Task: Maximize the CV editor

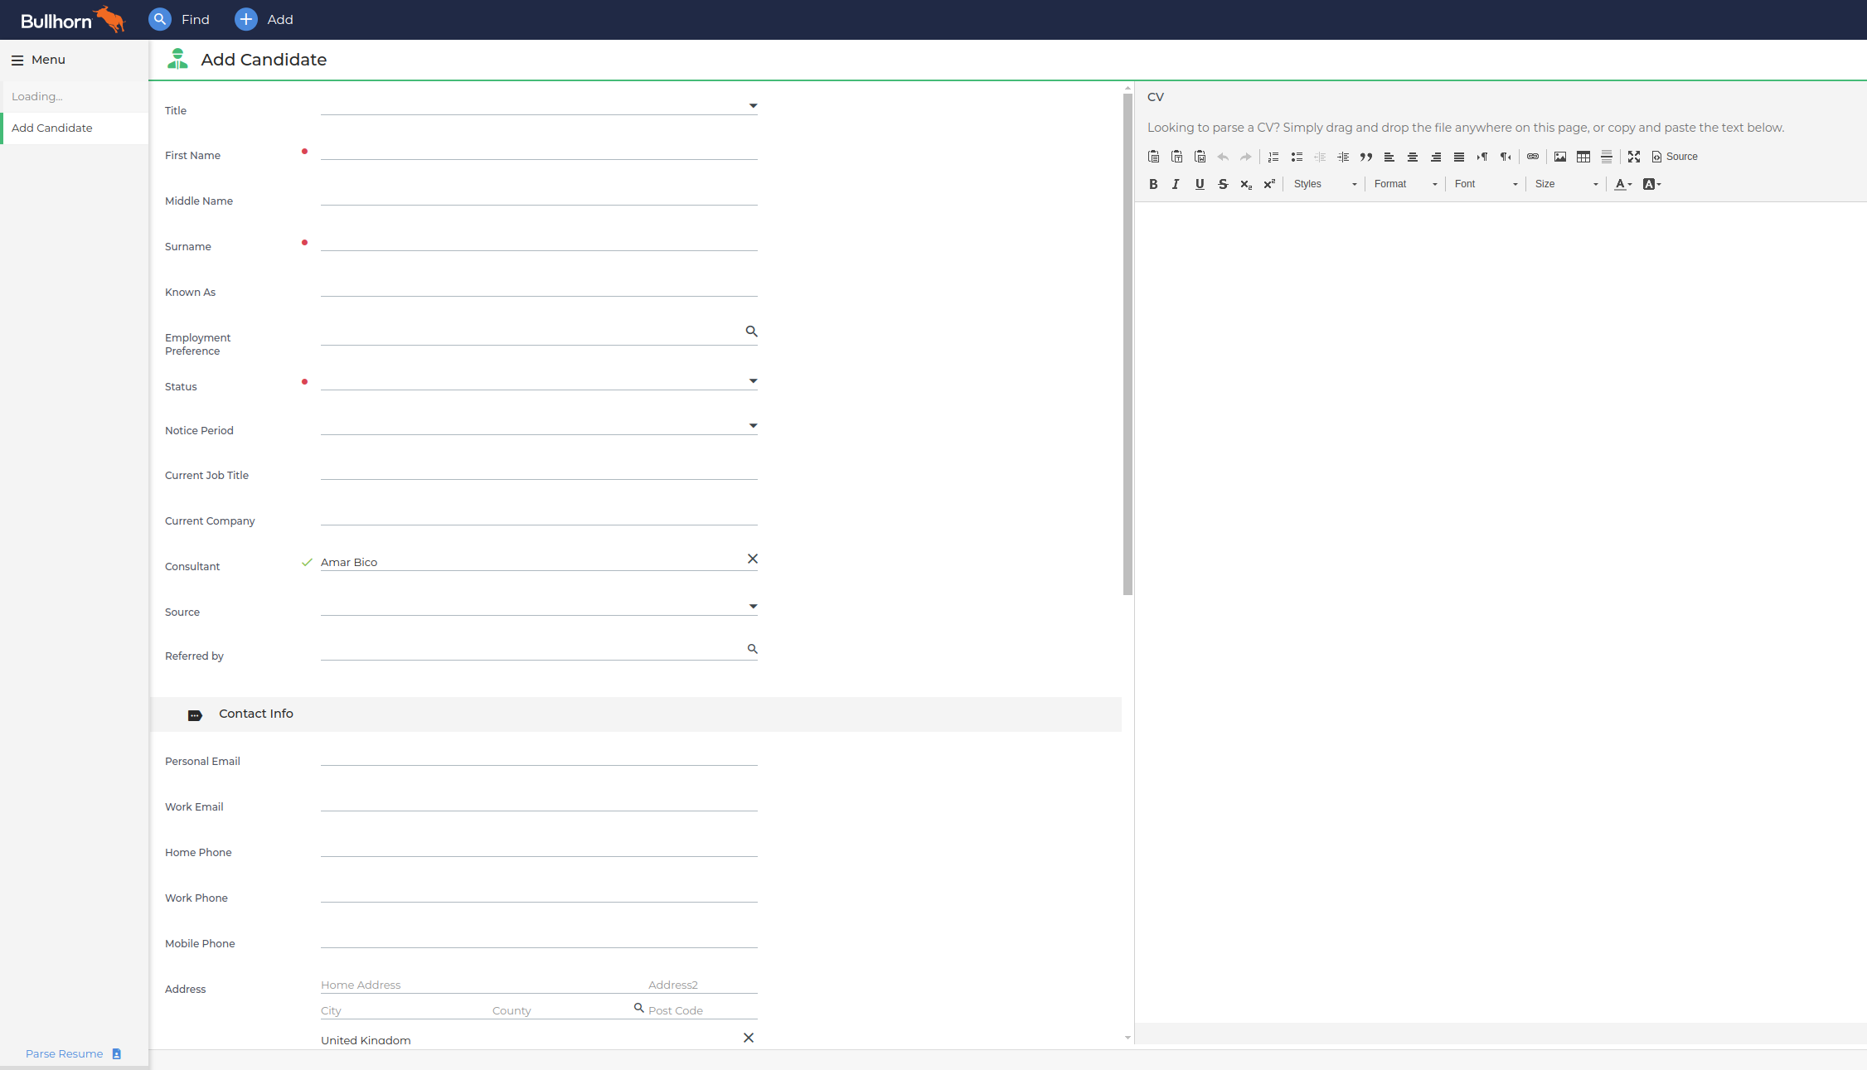Action: tap(1633, 157)
